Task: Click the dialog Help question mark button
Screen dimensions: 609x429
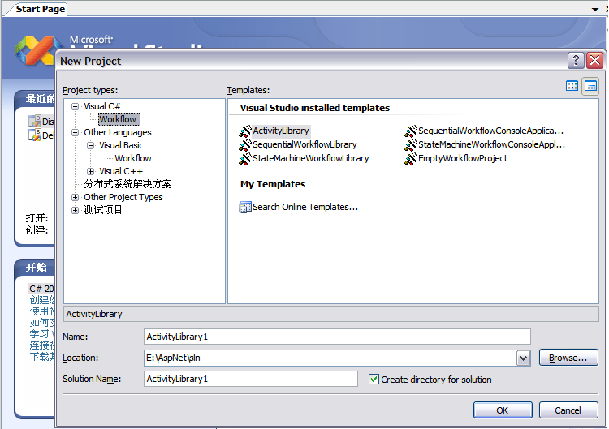Action: pos(576,61)
